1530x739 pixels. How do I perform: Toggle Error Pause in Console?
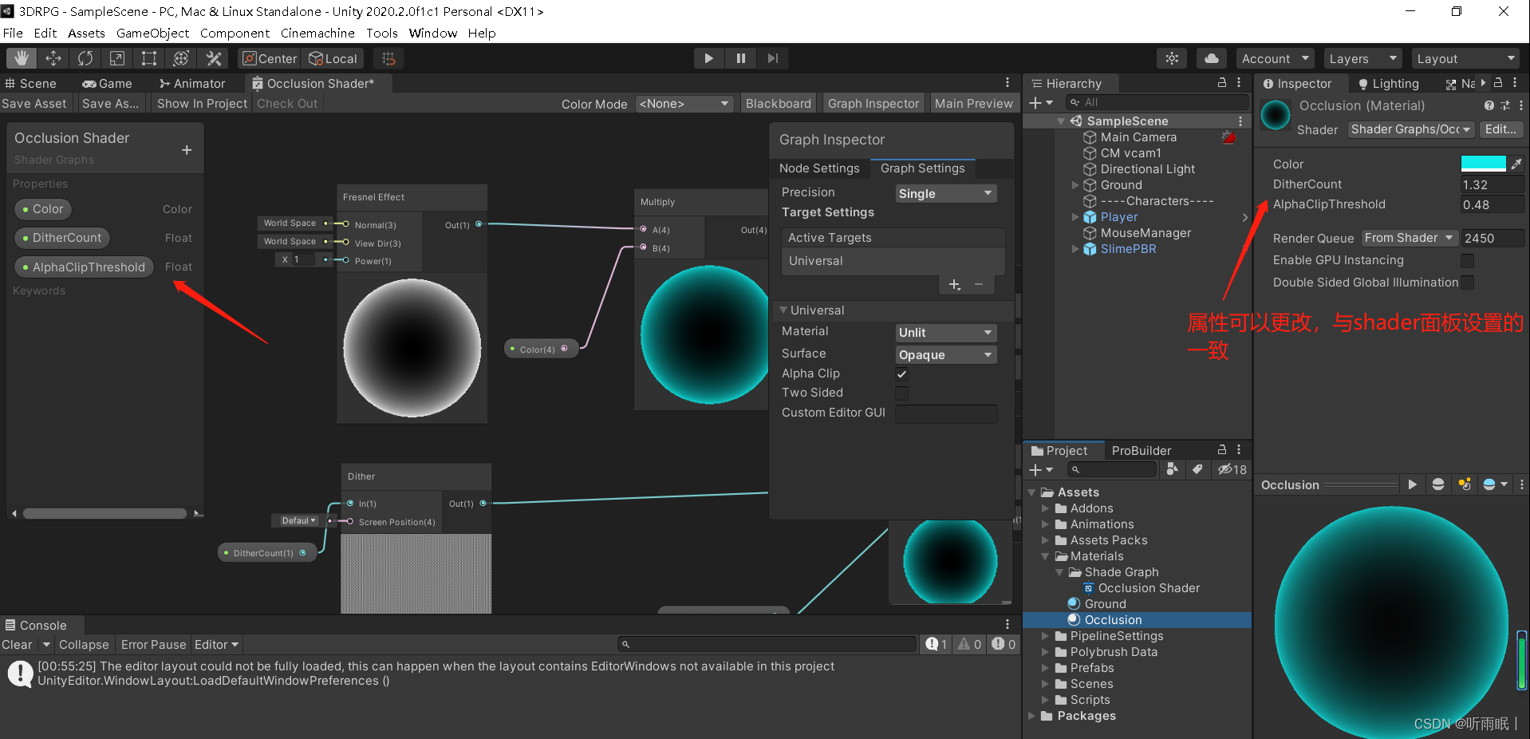153,645
